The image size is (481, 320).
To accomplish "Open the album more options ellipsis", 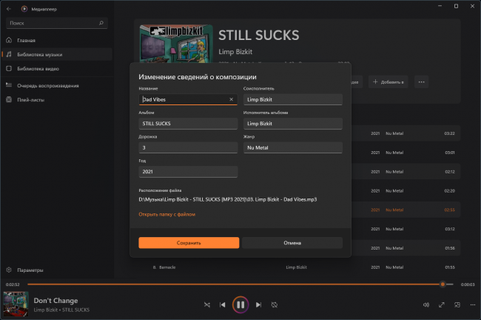I will coord(422,82).
